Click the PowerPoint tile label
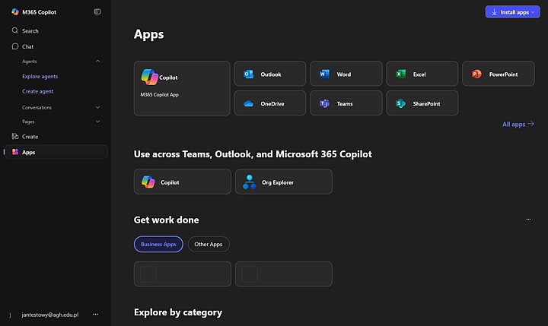 pos(504,74)
